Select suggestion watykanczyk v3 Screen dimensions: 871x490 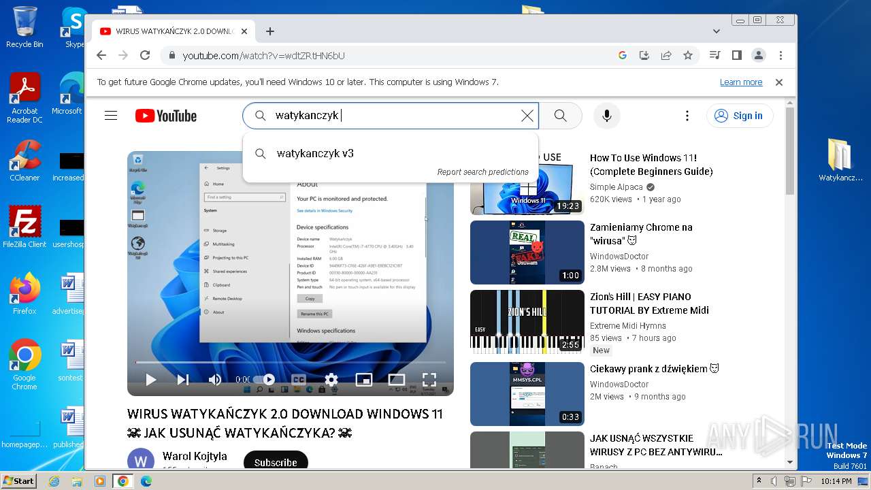pos(390,153)
